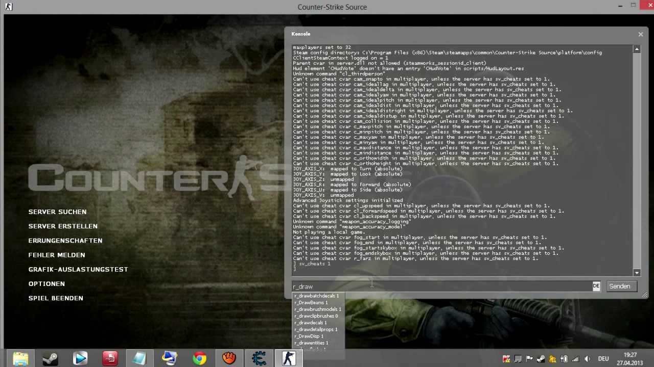
Task: Start Grafik-Auslastungstest from main menu
Action: click(x=78, y=269)
